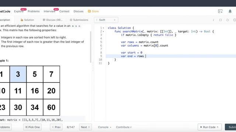Click the Contribute link
Viewport: 236px width, 132px height.
click(124, 127)
